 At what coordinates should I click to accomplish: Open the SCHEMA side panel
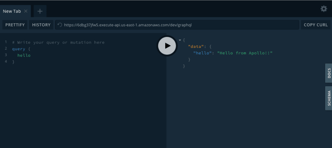click(x=329, y=98)
